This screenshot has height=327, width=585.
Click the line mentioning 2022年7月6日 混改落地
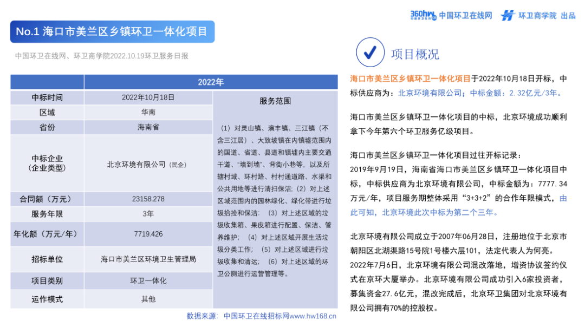[459, 265]
